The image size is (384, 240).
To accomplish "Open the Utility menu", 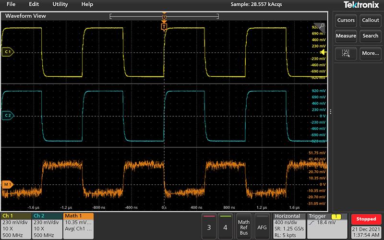I will click(60, 4).
